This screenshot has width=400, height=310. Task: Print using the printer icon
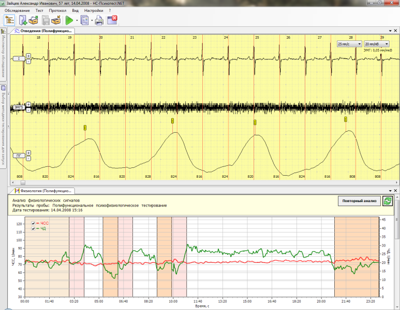tap(100, 21)
